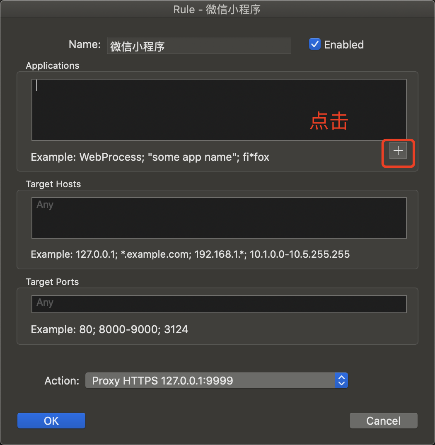The image size is (435, 445).
Task: Click the blue arrows on Action dropdown
Action: pos(341,381)
